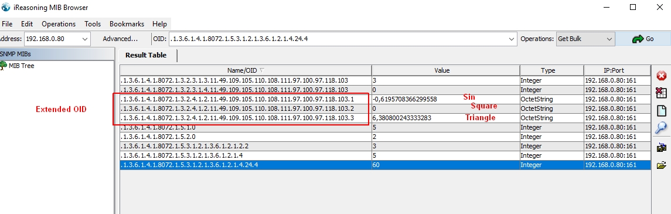Select the OID row ending in 1.2.1.2.2

coord(385,147)
